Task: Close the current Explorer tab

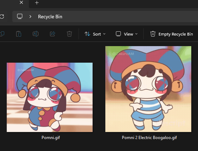Action: pyautogui.click(x=21, y=2)
